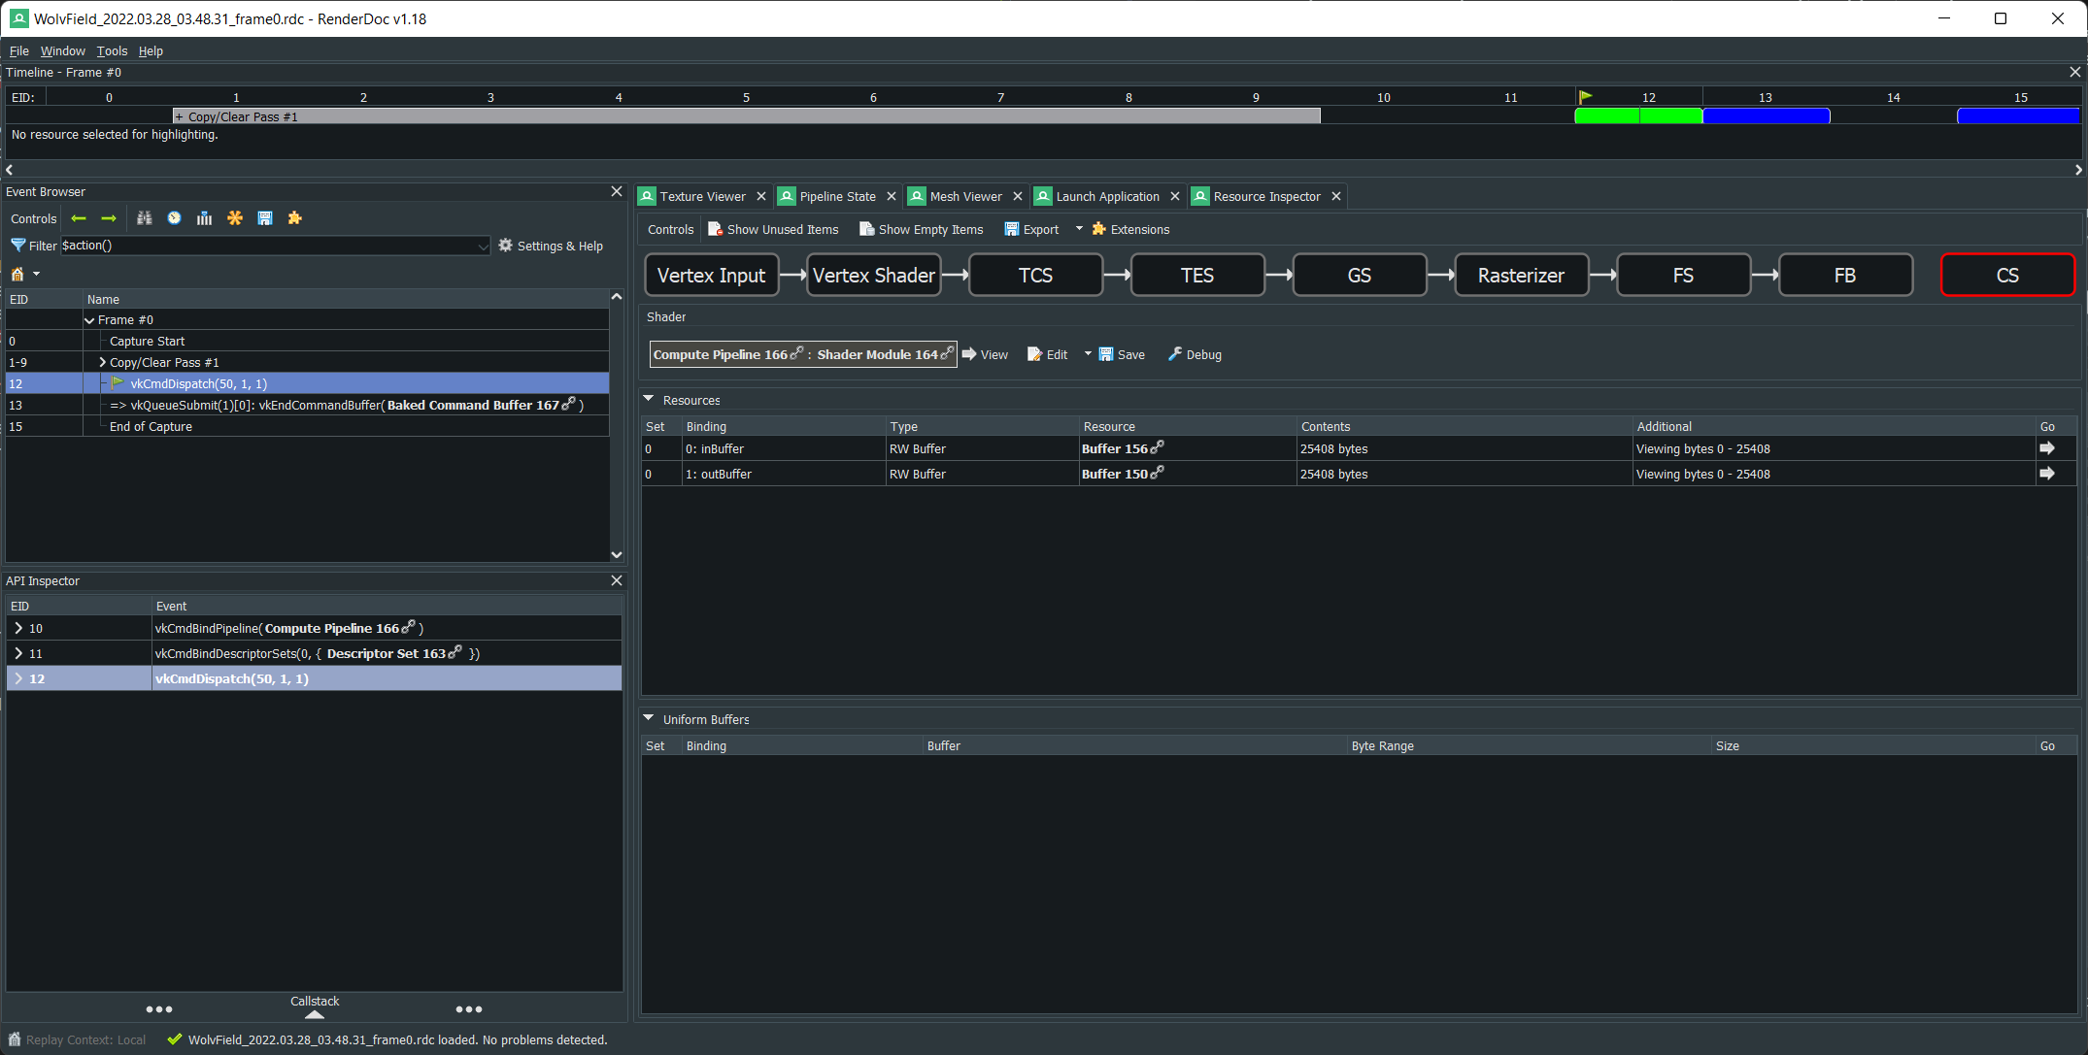The width and height of the screenshot is (2088, 1055).
Task: Toggle time durations with the clock icon
Action: tap(174, 217)
